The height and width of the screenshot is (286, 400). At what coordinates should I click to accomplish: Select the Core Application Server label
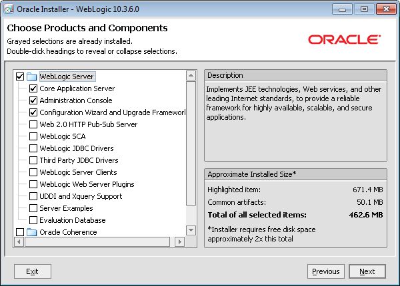click(77, 88)
